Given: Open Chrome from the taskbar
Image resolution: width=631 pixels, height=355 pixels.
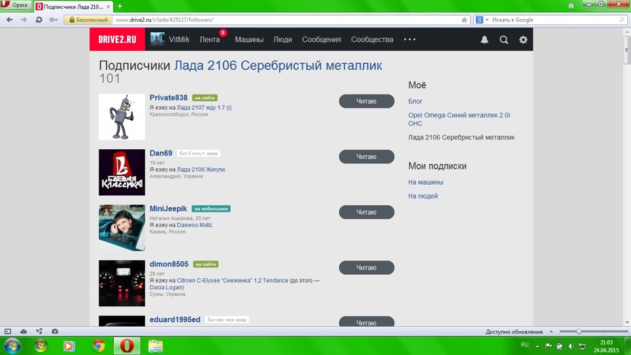Looking at the screenshot, I should [98, 346].
